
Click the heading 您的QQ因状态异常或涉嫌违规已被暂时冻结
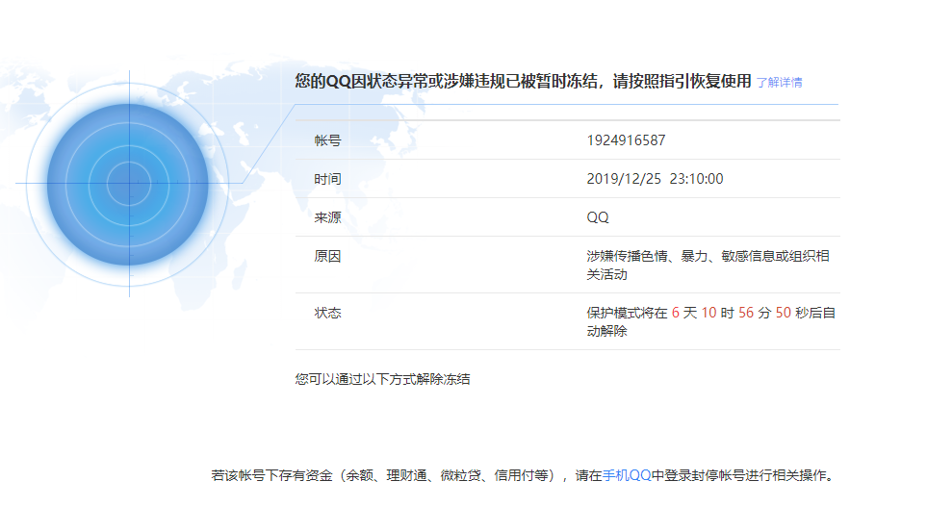(447, 82)
